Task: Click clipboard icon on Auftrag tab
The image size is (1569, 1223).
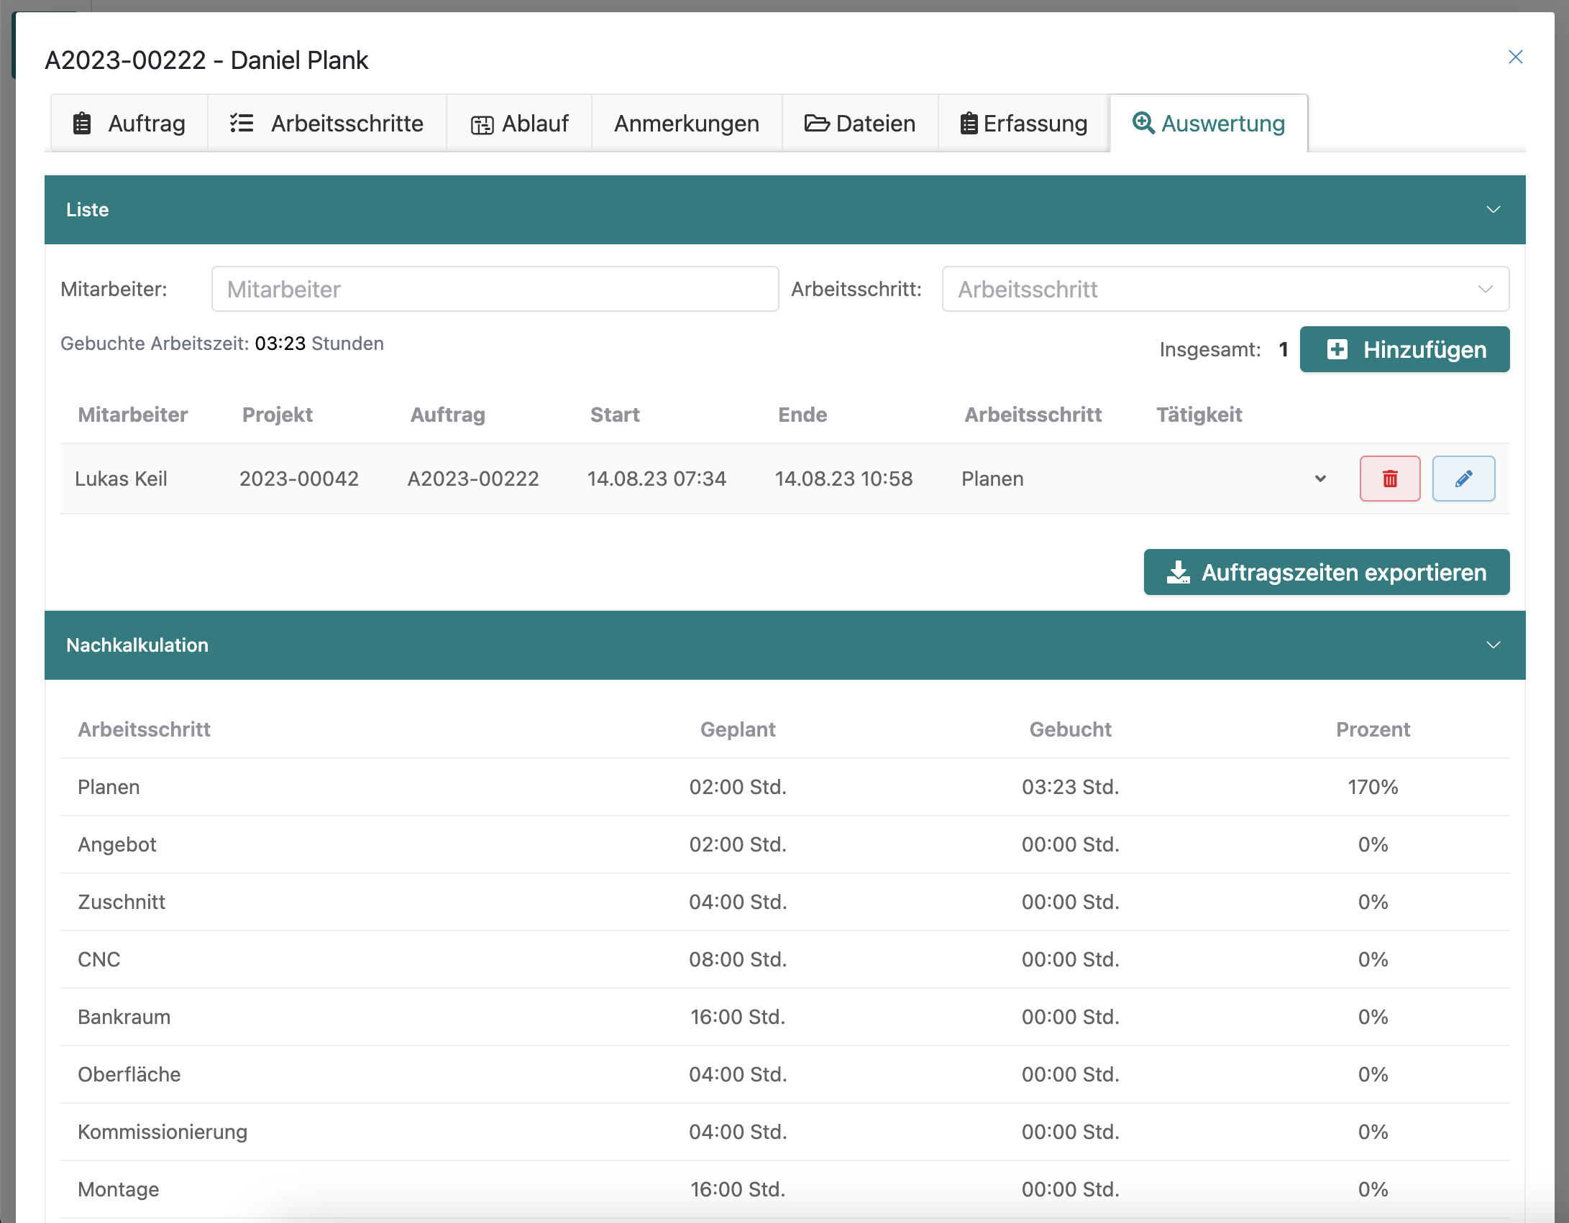Action: [x=83, y=124]
